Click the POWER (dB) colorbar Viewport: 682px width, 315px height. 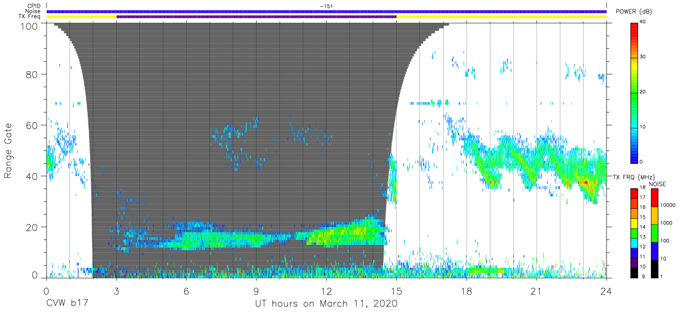click(634, 92)
